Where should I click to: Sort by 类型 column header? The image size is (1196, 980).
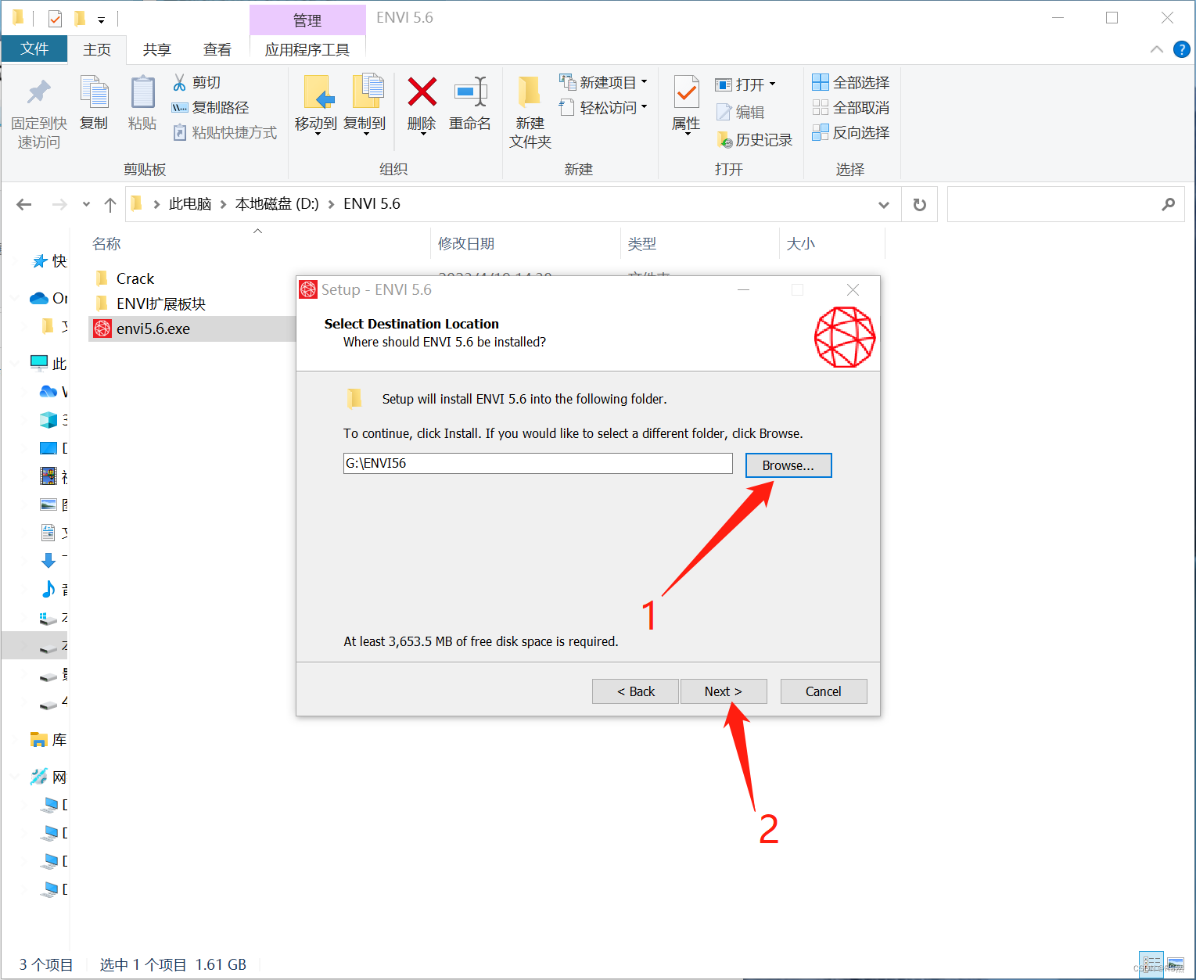pos(642,243)
